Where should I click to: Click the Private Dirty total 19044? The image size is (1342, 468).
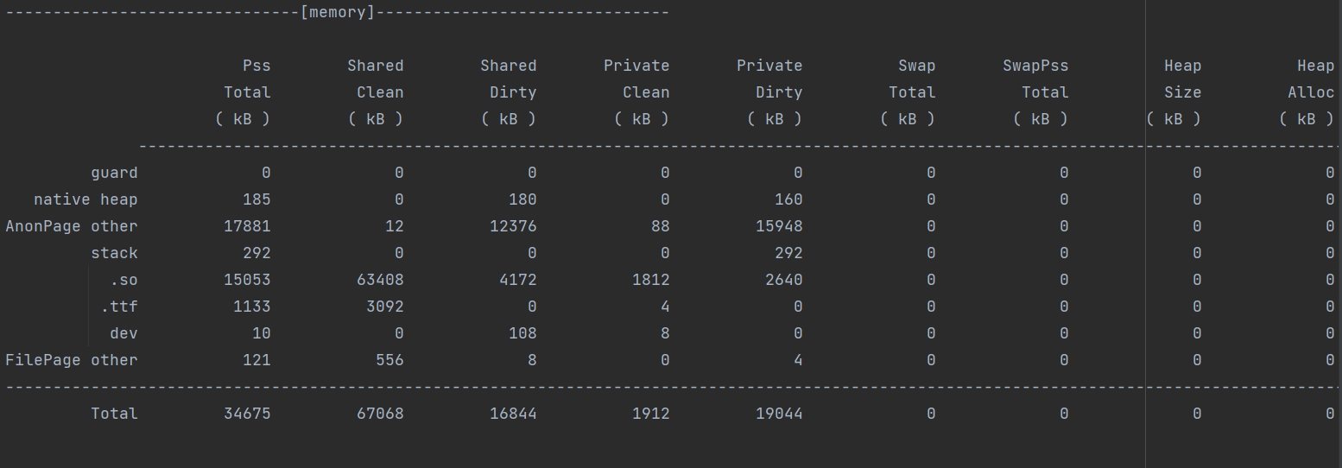779,414
